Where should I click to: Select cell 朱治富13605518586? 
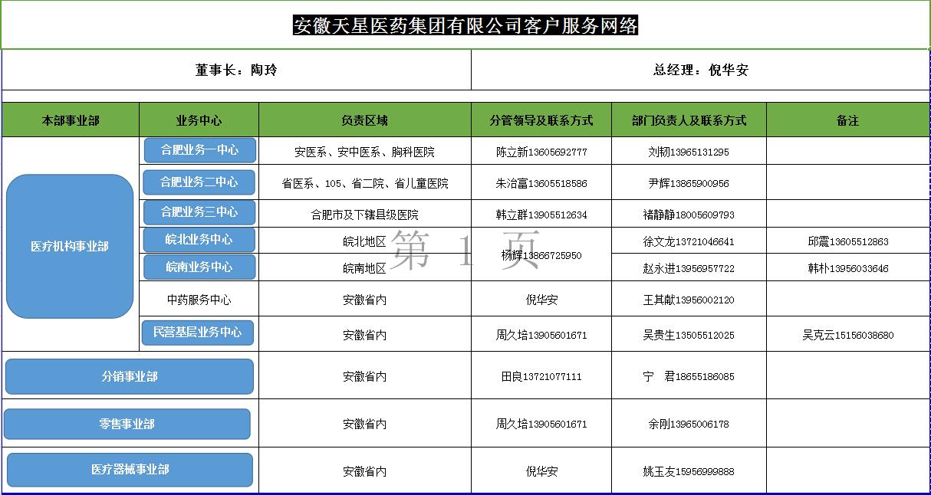click(541, 183)
